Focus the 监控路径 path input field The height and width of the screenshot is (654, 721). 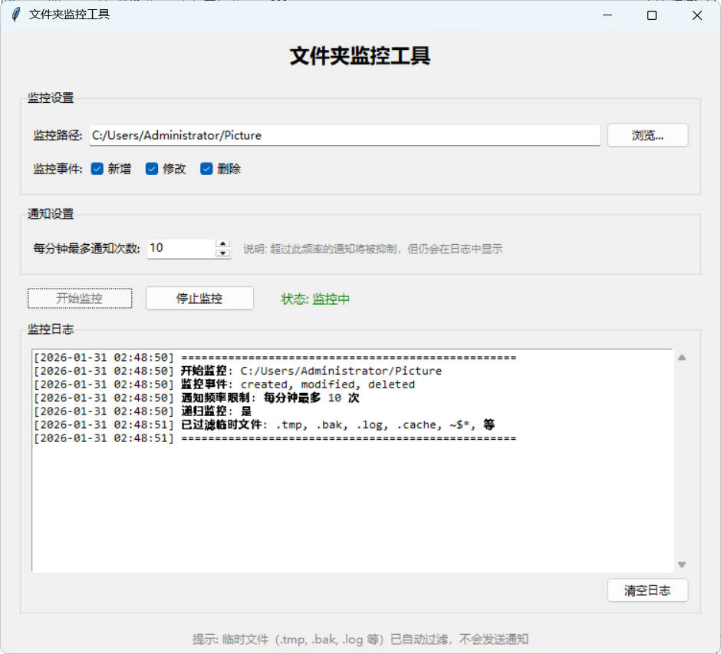point(345,135)
